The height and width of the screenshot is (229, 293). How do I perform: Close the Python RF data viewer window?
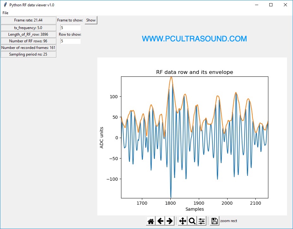pyautogui.click(x=285, y=5)
